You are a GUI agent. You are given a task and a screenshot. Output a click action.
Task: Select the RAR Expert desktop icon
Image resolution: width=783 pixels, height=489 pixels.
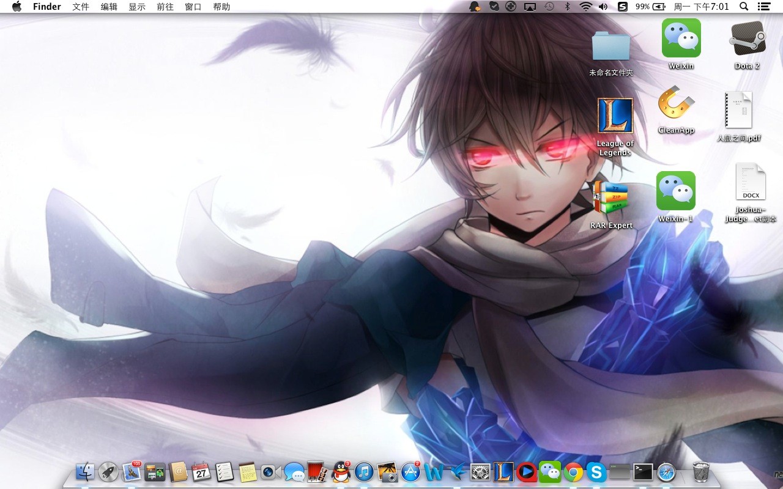[x=611, y=197]
